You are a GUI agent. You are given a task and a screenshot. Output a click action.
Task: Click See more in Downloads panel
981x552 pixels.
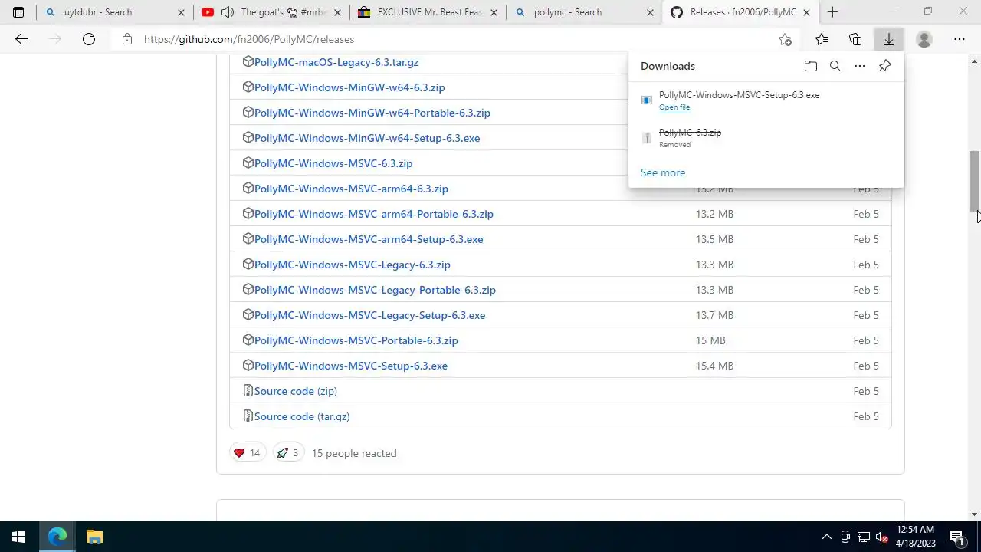[663, 172]
